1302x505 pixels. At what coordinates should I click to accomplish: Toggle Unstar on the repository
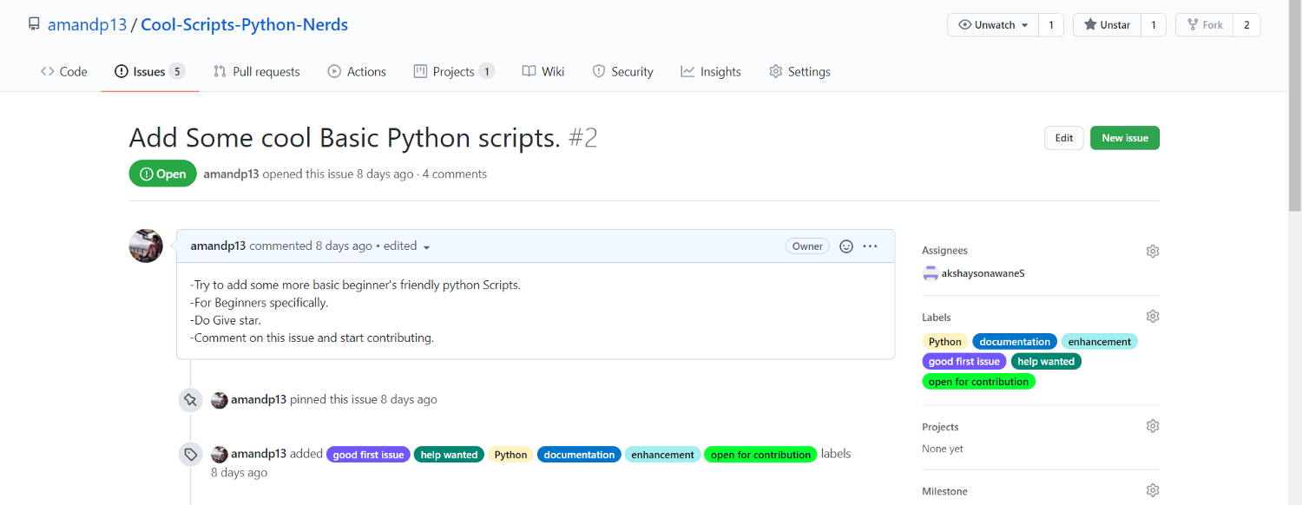pos(1107,25)
